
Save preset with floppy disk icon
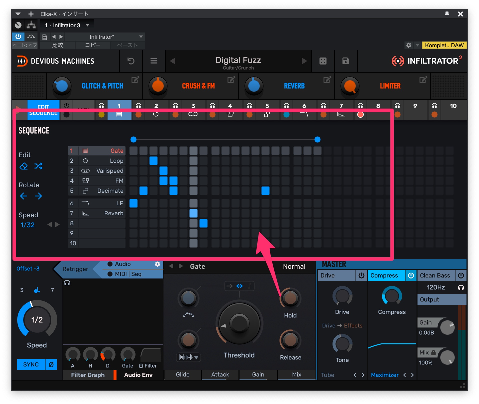[345, 61]
